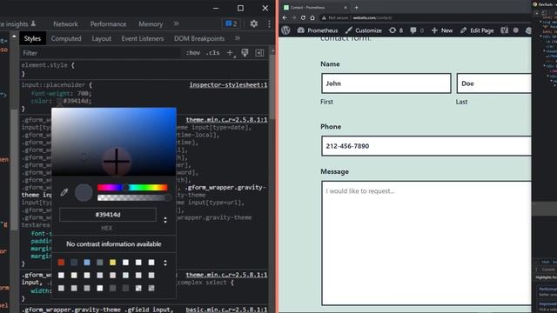This screenshot has height=313, width=557.
Task: Open DevTools settings gear
Action: point(253,23)
